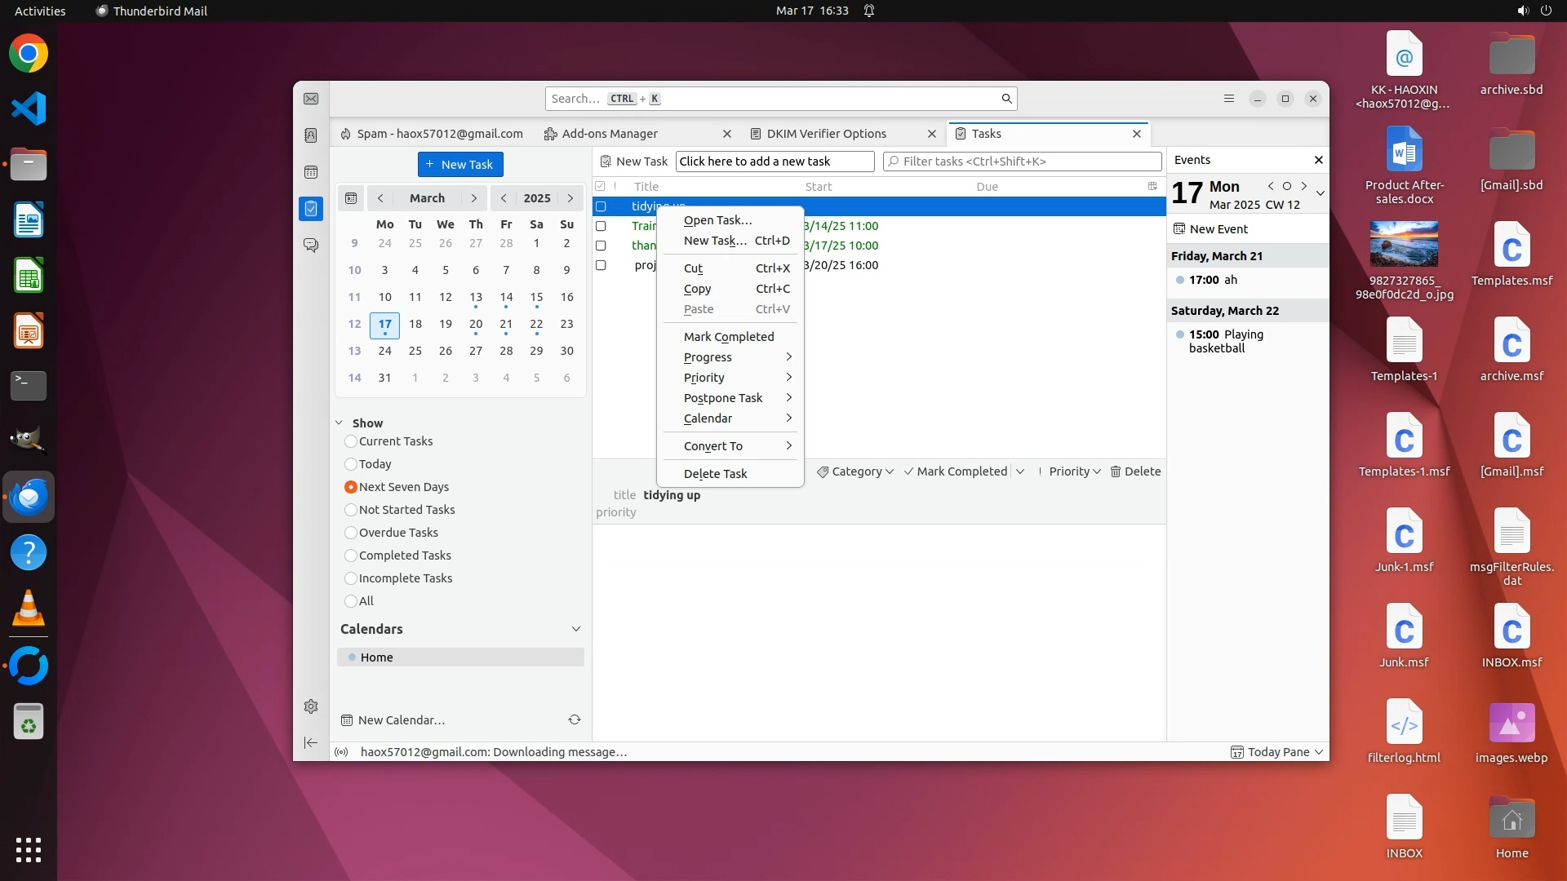The height and width of the screenshot is (881, 1567).
Task: Click the blue New Task button
Action: [460, 164]
